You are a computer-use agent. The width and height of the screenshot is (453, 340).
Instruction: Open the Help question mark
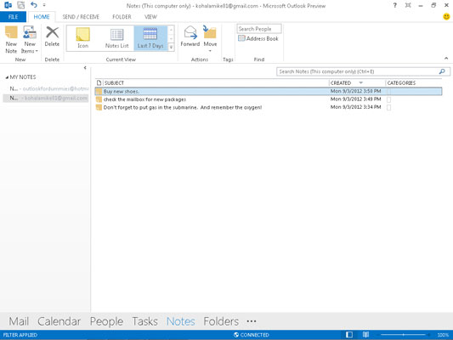[394, 5]
